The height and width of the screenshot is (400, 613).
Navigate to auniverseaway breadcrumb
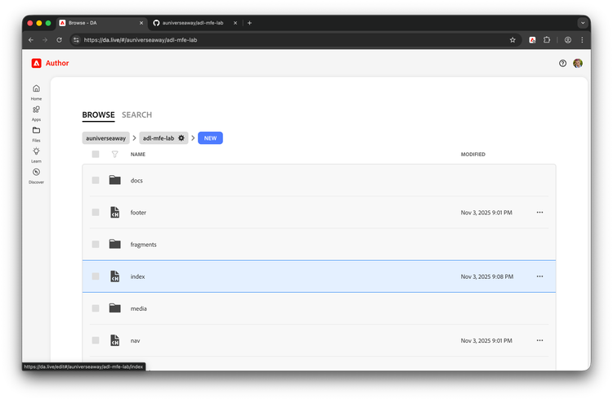pos(105,138)
